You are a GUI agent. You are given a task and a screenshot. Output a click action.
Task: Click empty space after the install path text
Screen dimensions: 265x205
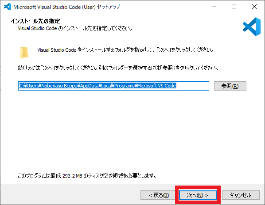(192, 86)
